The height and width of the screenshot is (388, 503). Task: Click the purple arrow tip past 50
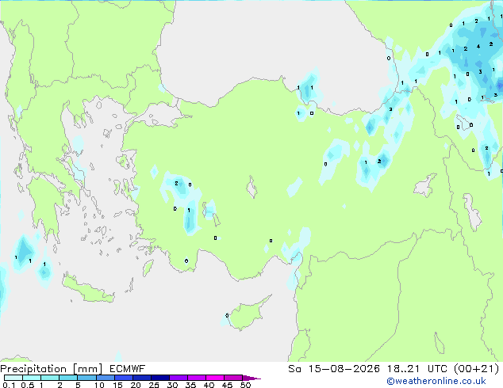click(251, 378)
